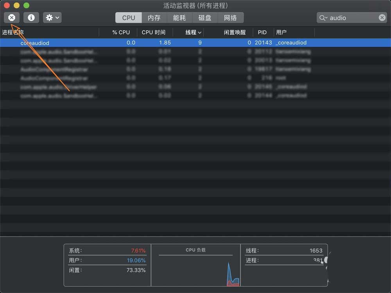Screen dimensions: 391x293
Task: Switch to the 磁盘 tab
Action: pyautogui.click(x=205, y=17)
